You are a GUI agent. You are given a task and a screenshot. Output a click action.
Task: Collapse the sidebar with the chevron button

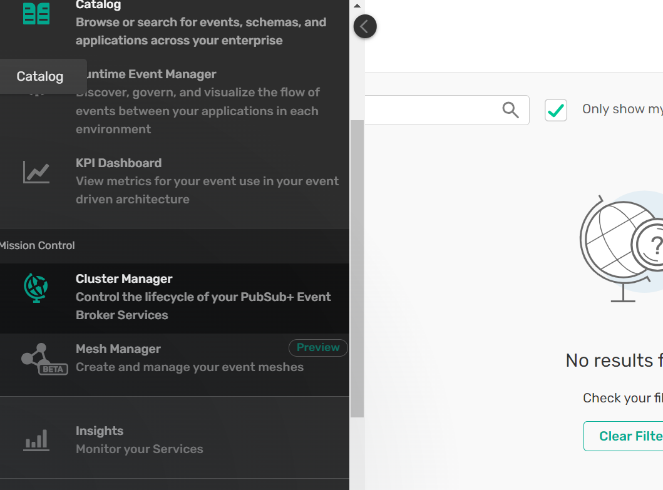pos(365,26)
